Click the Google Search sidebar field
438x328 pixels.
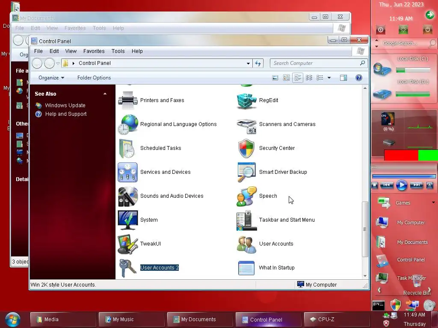(404, 43)
